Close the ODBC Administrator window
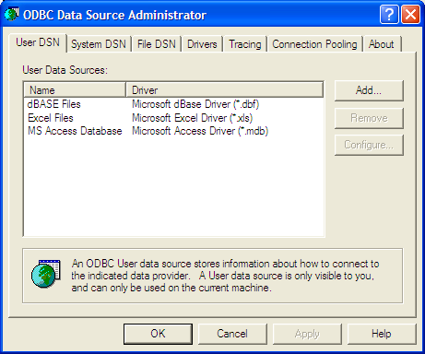425x354 pixels. click(x=410, y=14)
